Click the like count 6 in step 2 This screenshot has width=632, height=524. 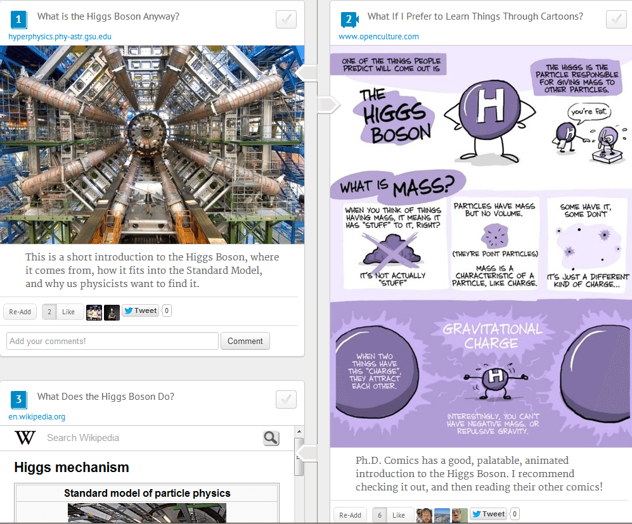click(x=379, y=515)
